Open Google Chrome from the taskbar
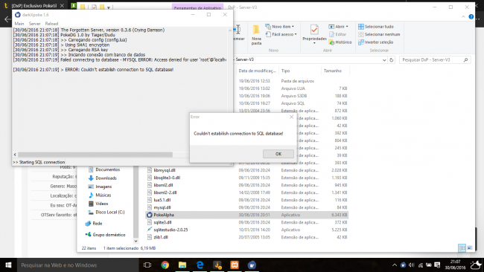 [x=165, y=265]
